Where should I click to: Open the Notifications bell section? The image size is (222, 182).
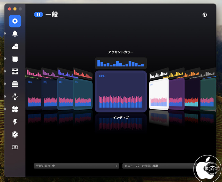pyautogui.click(x=15, y=34)
